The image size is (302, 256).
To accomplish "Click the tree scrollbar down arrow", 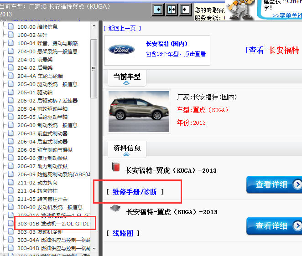I will 94,249.
